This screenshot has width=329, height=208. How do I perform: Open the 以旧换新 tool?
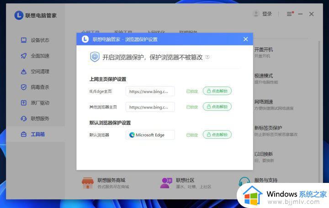coord(264,157)
